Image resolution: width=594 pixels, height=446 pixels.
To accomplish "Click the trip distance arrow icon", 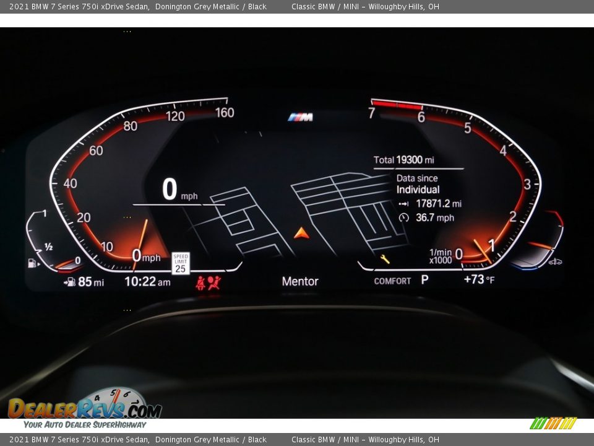I will click(403, 204).
